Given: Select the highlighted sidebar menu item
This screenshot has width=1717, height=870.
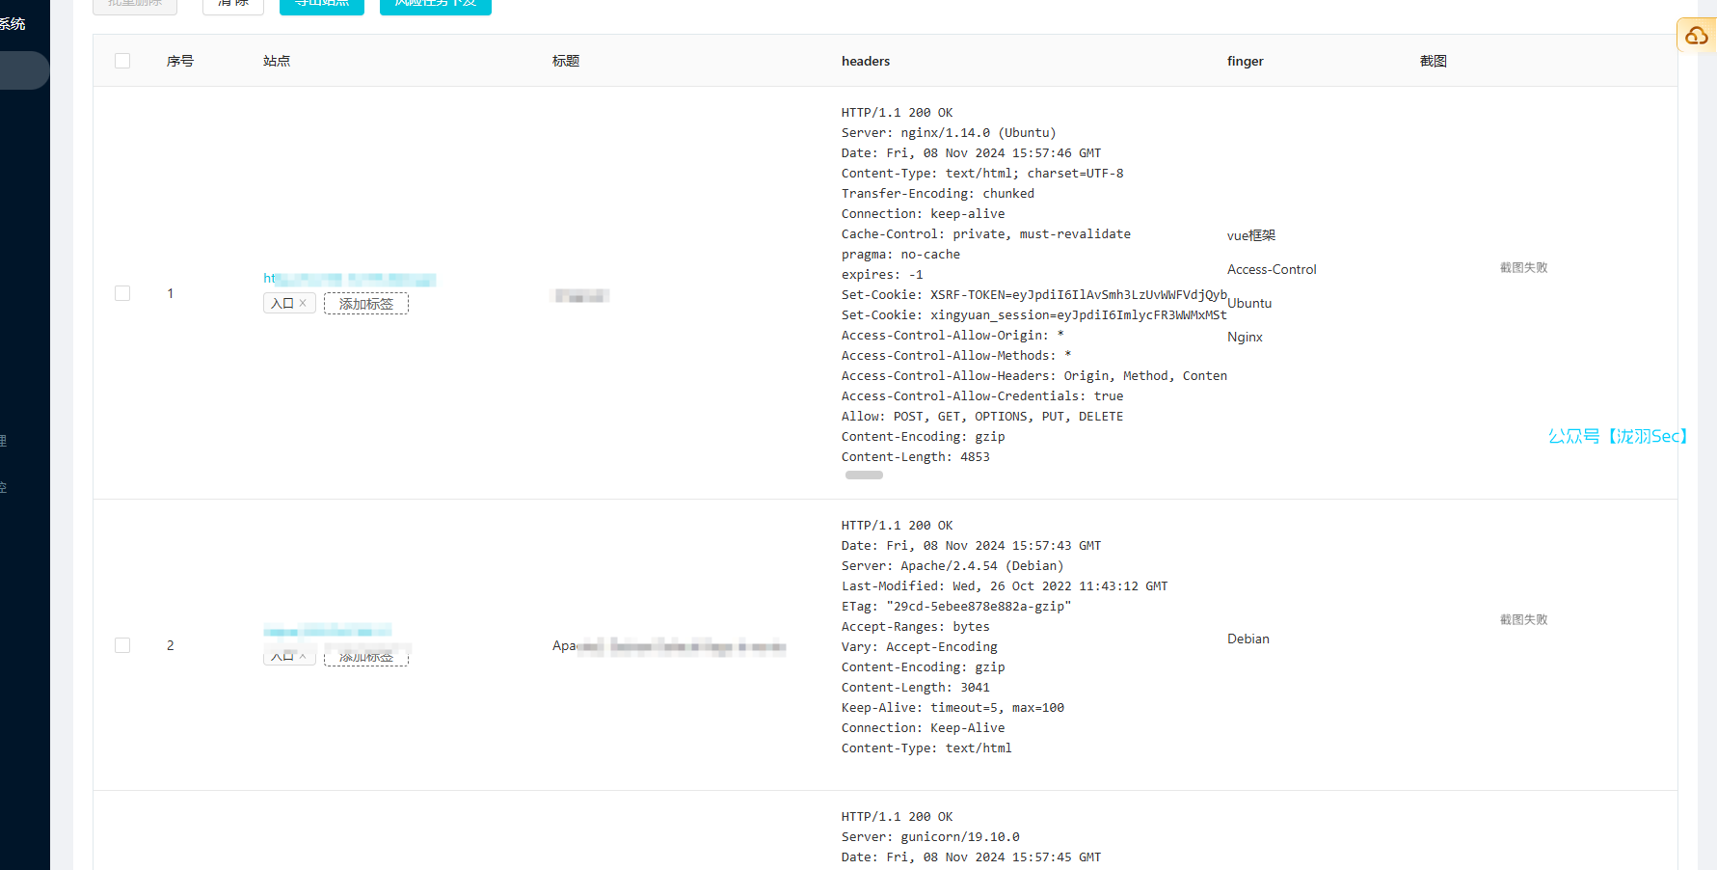Looking at the screenshot, I should tap(23, 70).
